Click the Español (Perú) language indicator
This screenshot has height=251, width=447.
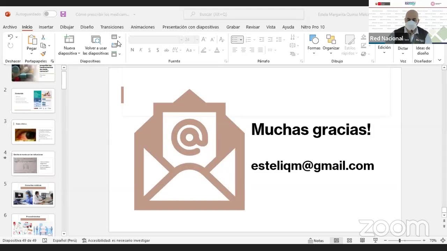[65, 241]
